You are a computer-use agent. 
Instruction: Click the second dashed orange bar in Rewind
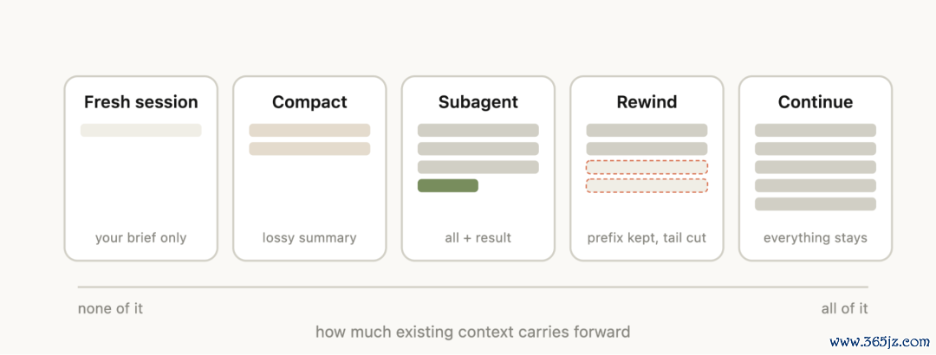tap(647, 185)
